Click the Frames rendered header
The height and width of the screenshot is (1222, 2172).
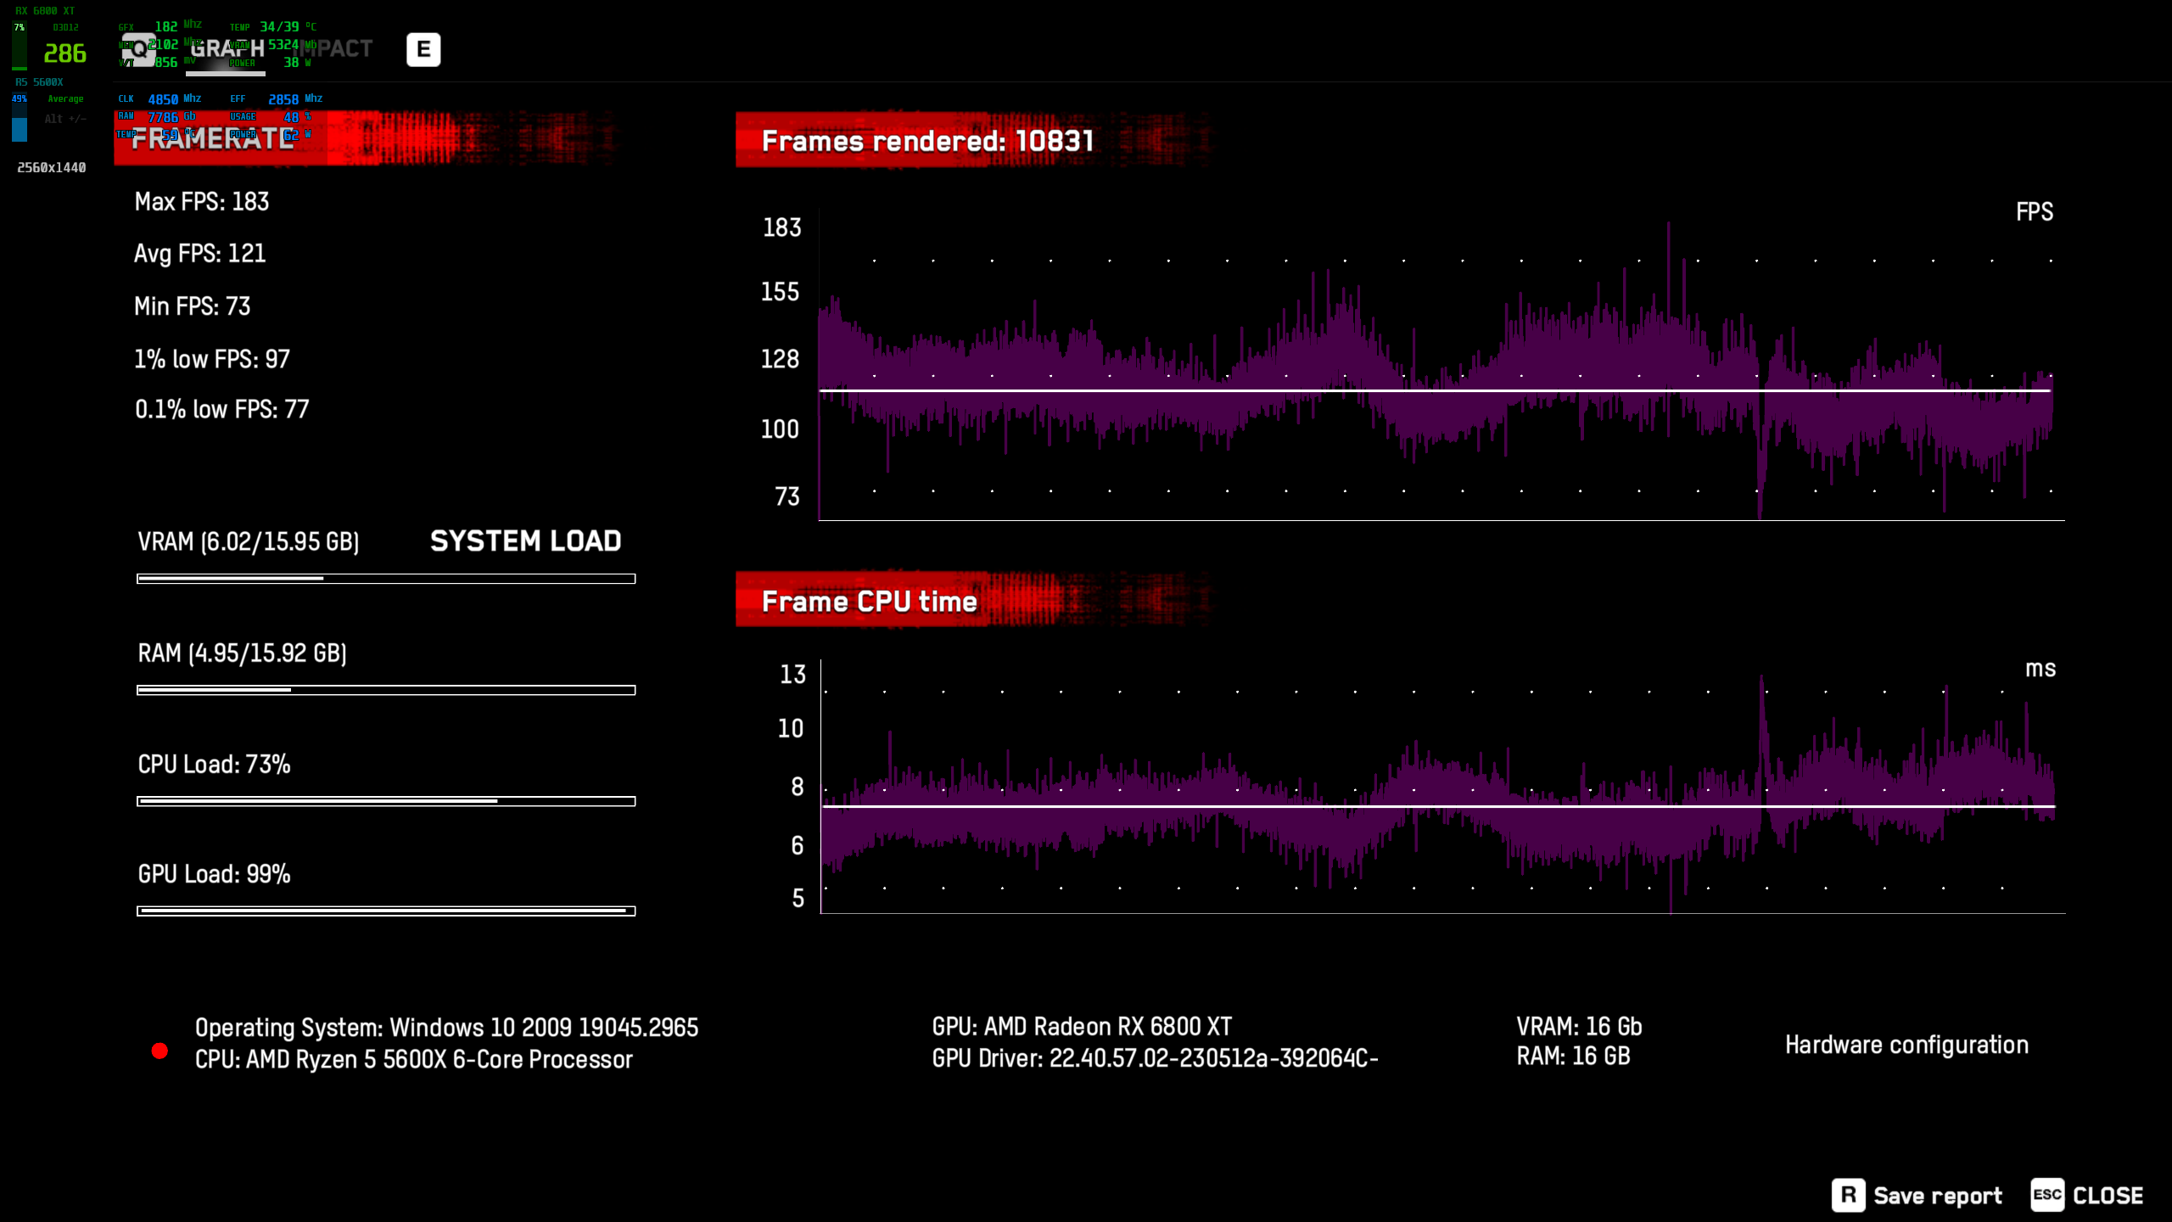[927, 141]
